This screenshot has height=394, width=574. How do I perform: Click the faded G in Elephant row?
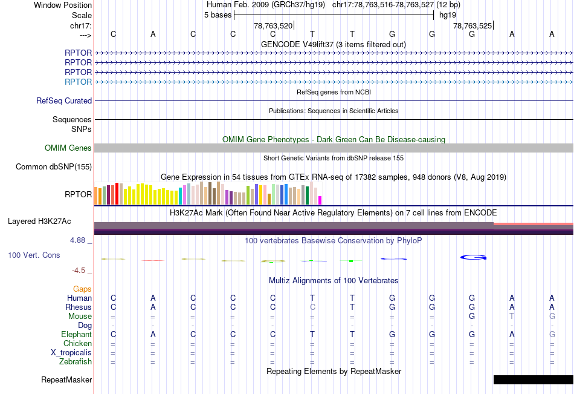552,334
